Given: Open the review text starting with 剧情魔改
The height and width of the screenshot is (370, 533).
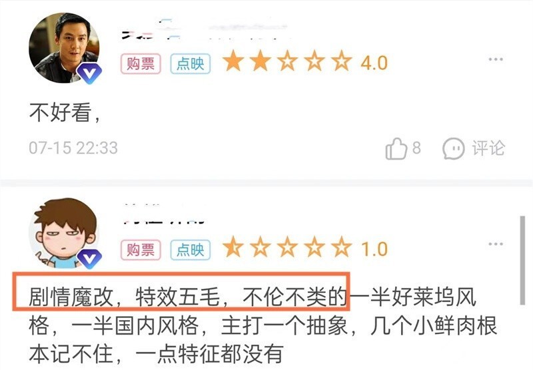Looking at the screenshot, I should pyautogui.click(x=263, y=325).
